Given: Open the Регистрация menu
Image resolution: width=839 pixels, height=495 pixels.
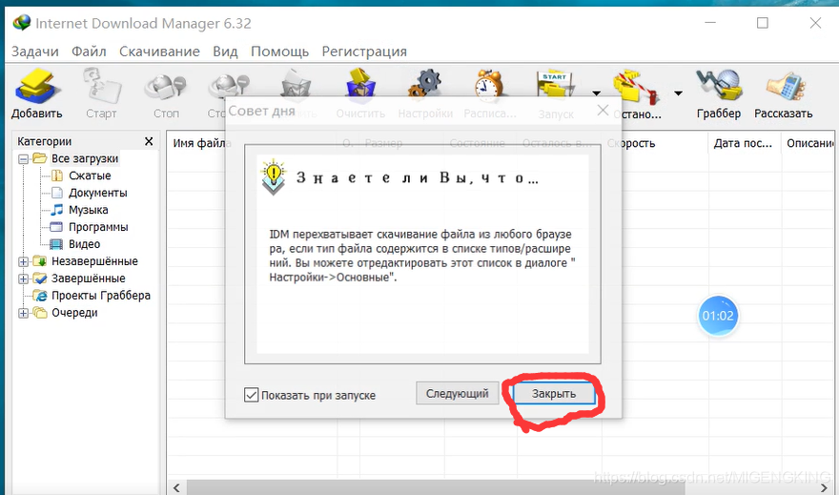Looking at the screenshot, I should pos(364,52).
